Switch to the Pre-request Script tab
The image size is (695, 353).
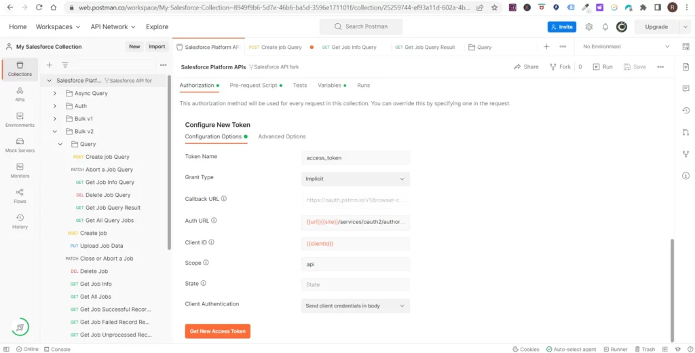[256, 85]
